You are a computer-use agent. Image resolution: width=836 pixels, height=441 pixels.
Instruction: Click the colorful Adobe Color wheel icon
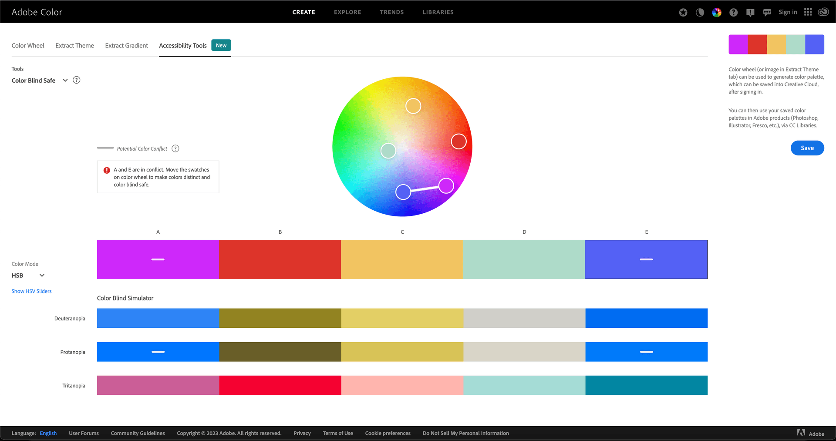(x=717, y=12)
